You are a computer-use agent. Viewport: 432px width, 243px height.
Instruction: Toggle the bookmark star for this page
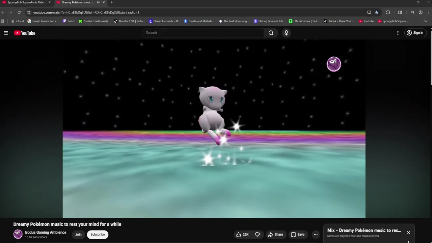click(x=377, y=12)
